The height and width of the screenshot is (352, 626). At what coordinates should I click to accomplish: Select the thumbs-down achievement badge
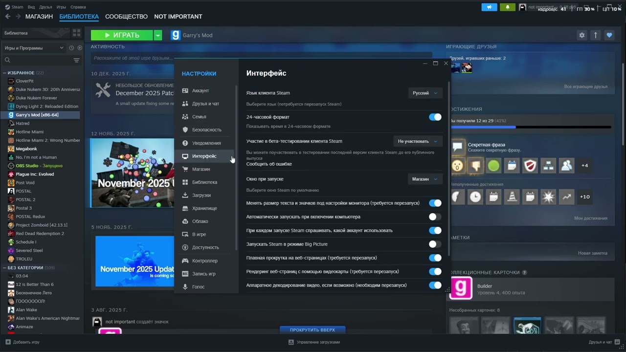(475, 166)
